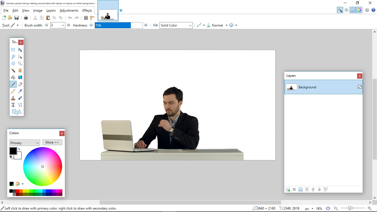
Task: Click the Add New Layer icon
Action: [x=288, y=189]
